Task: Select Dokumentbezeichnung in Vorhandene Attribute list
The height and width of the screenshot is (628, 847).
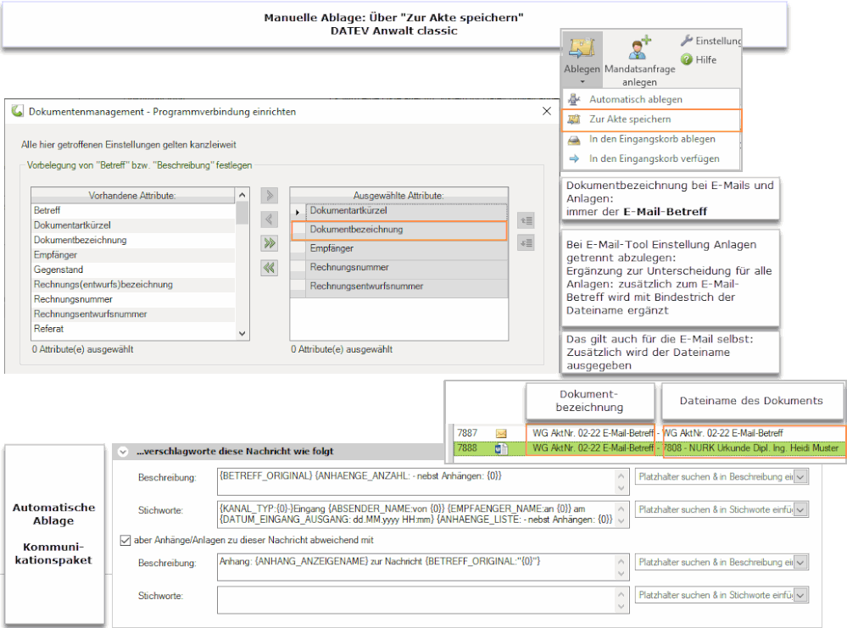Action: pyautogui.click(x=133, y=241)
